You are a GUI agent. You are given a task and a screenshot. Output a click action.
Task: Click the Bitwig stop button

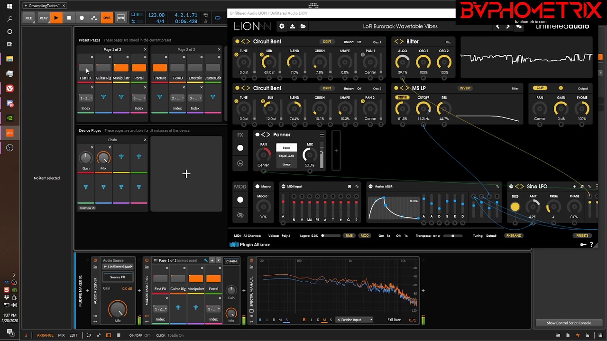(69, 18)
